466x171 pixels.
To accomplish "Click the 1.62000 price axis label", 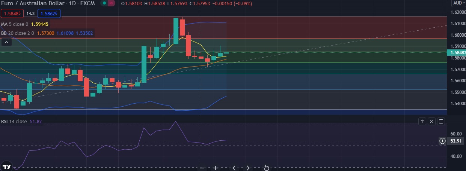I will point(457,12).
